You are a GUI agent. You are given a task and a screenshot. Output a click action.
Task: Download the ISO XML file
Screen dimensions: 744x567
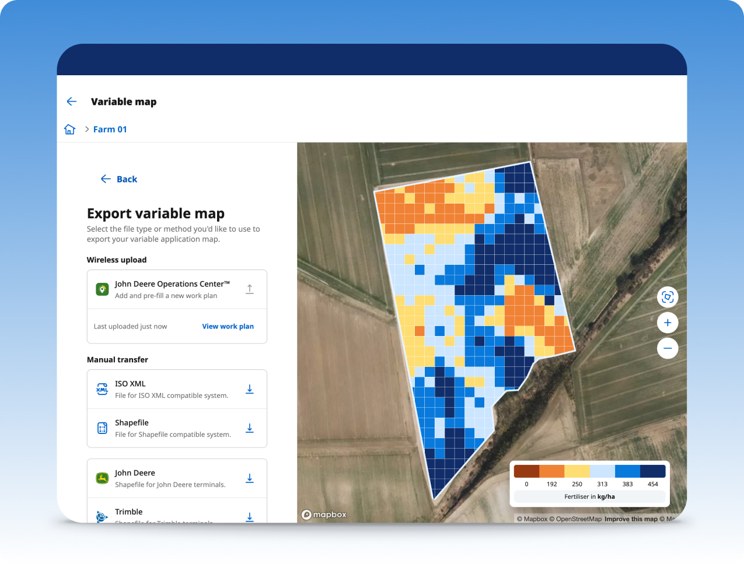(249, 389)
